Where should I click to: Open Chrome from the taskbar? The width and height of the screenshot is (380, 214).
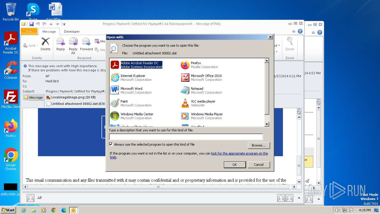[x=54, y=210]
